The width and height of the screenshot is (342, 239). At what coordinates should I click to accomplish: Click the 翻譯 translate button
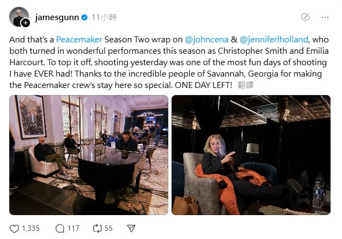[246, 85]
